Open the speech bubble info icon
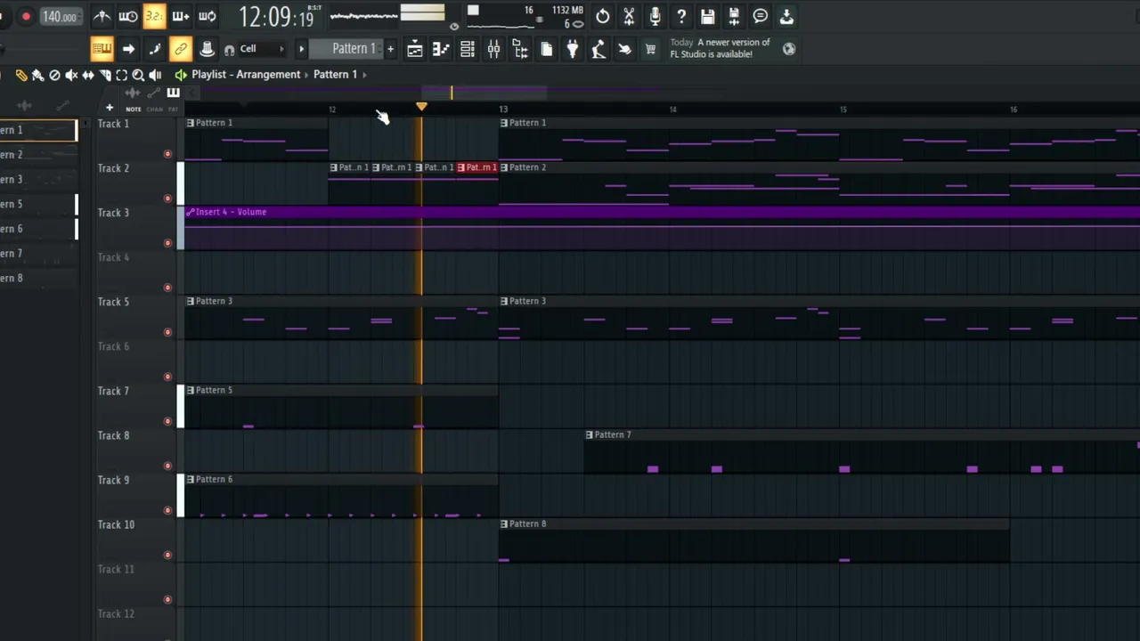This screenshot has height=641, width=1140. (x=760, y=16)
